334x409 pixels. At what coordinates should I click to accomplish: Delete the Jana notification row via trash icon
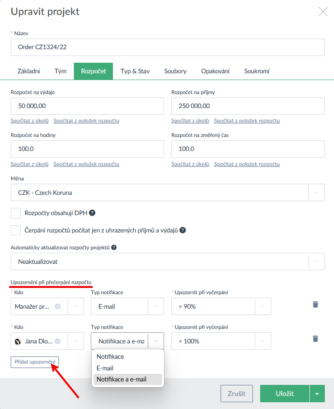click(315, 339)
